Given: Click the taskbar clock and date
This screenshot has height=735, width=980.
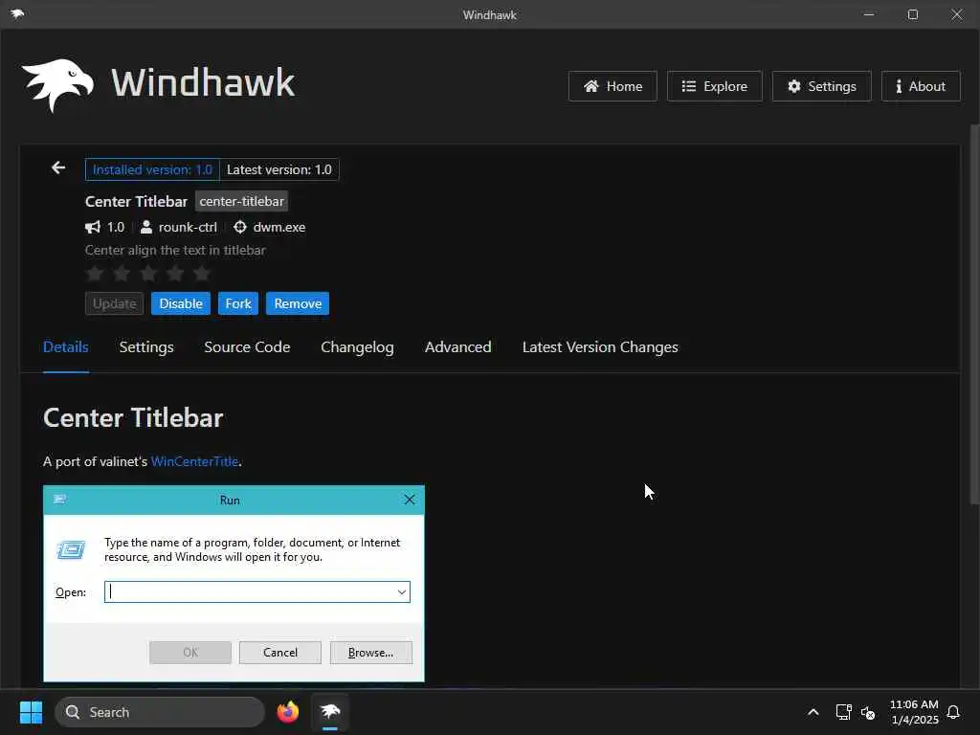Looking at the screenshot, I should click(914, 712).
